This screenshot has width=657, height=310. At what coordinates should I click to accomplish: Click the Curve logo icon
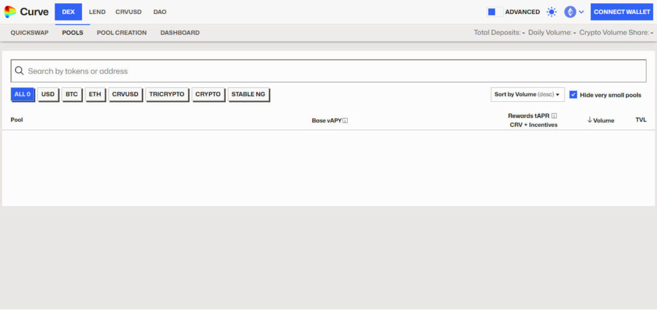pyautogui.click(x=10, y=12)
